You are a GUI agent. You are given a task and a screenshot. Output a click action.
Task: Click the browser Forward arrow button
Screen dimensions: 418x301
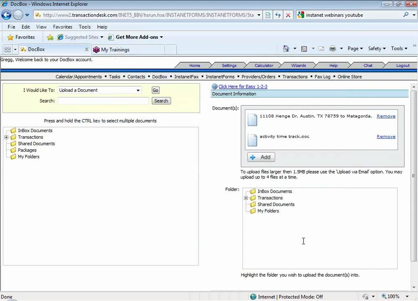tap(18, 15)
